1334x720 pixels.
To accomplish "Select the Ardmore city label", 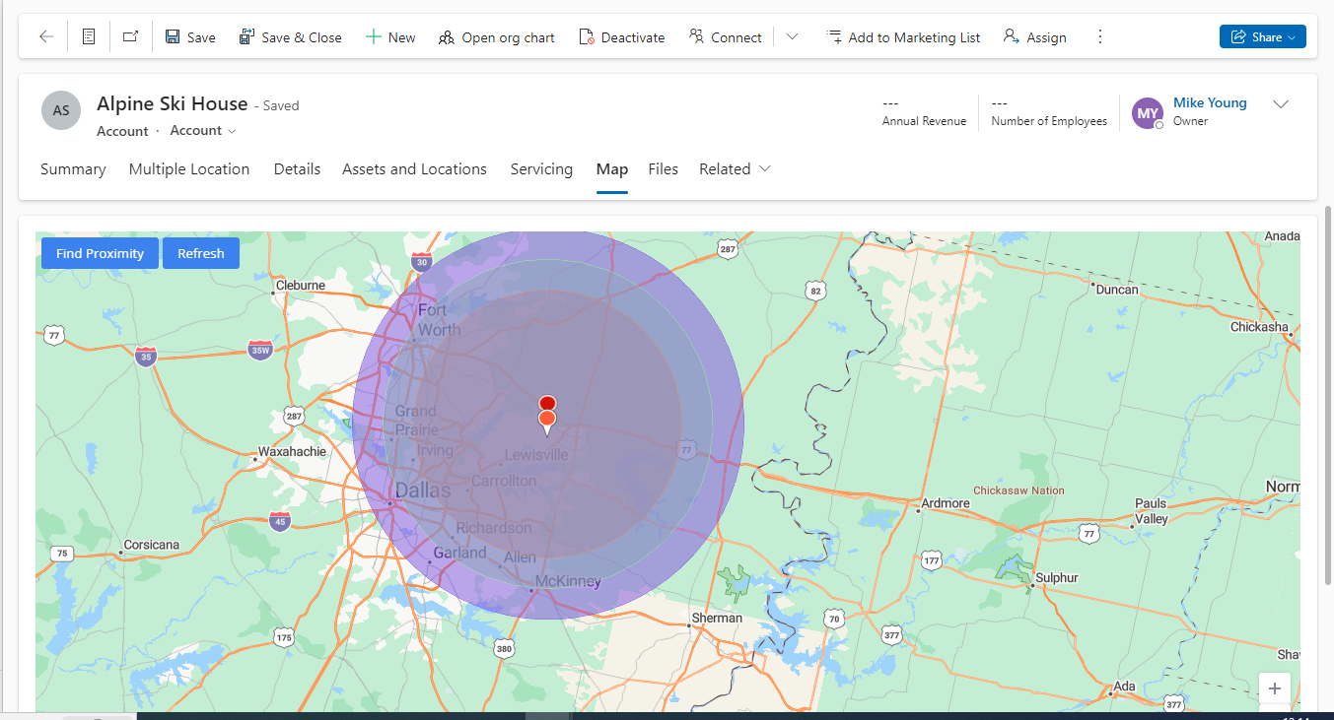I will coord(945,503).
